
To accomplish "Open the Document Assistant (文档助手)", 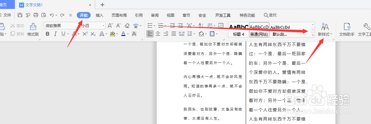I will click(347, 30).
